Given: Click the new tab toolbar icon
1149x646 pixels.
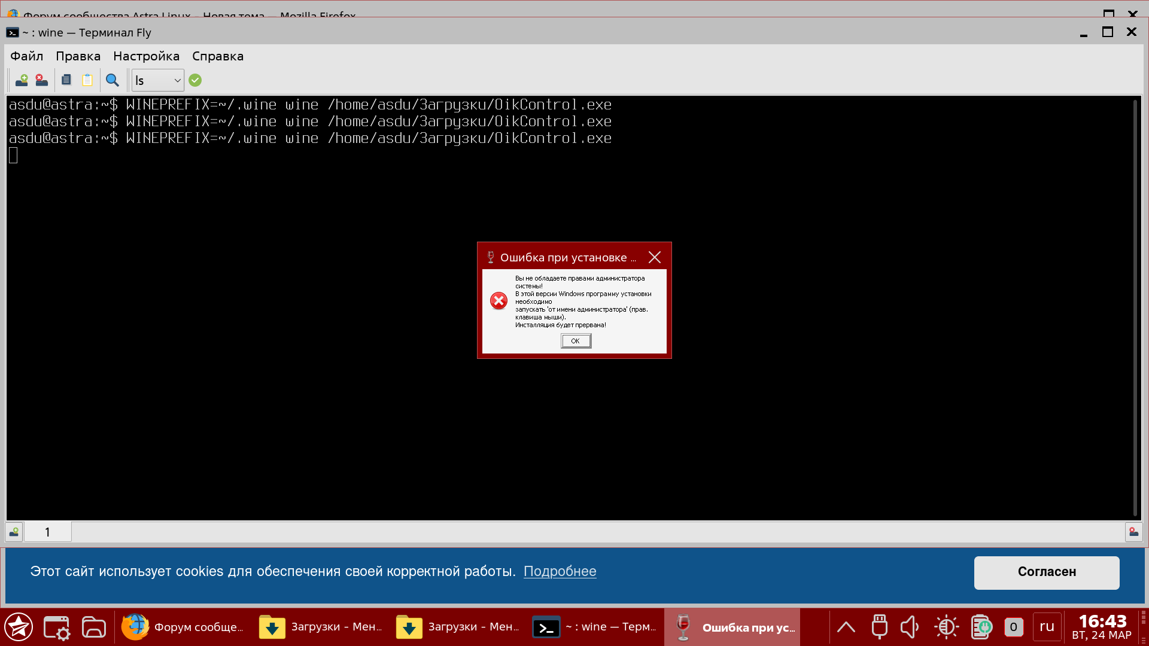Looking at the screenshot, I should point(22,80).
